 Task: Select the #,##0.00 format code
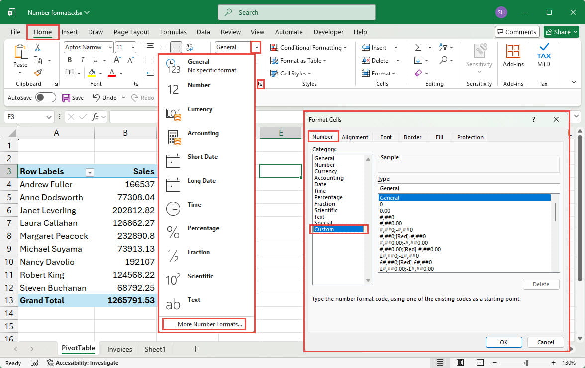390,223
